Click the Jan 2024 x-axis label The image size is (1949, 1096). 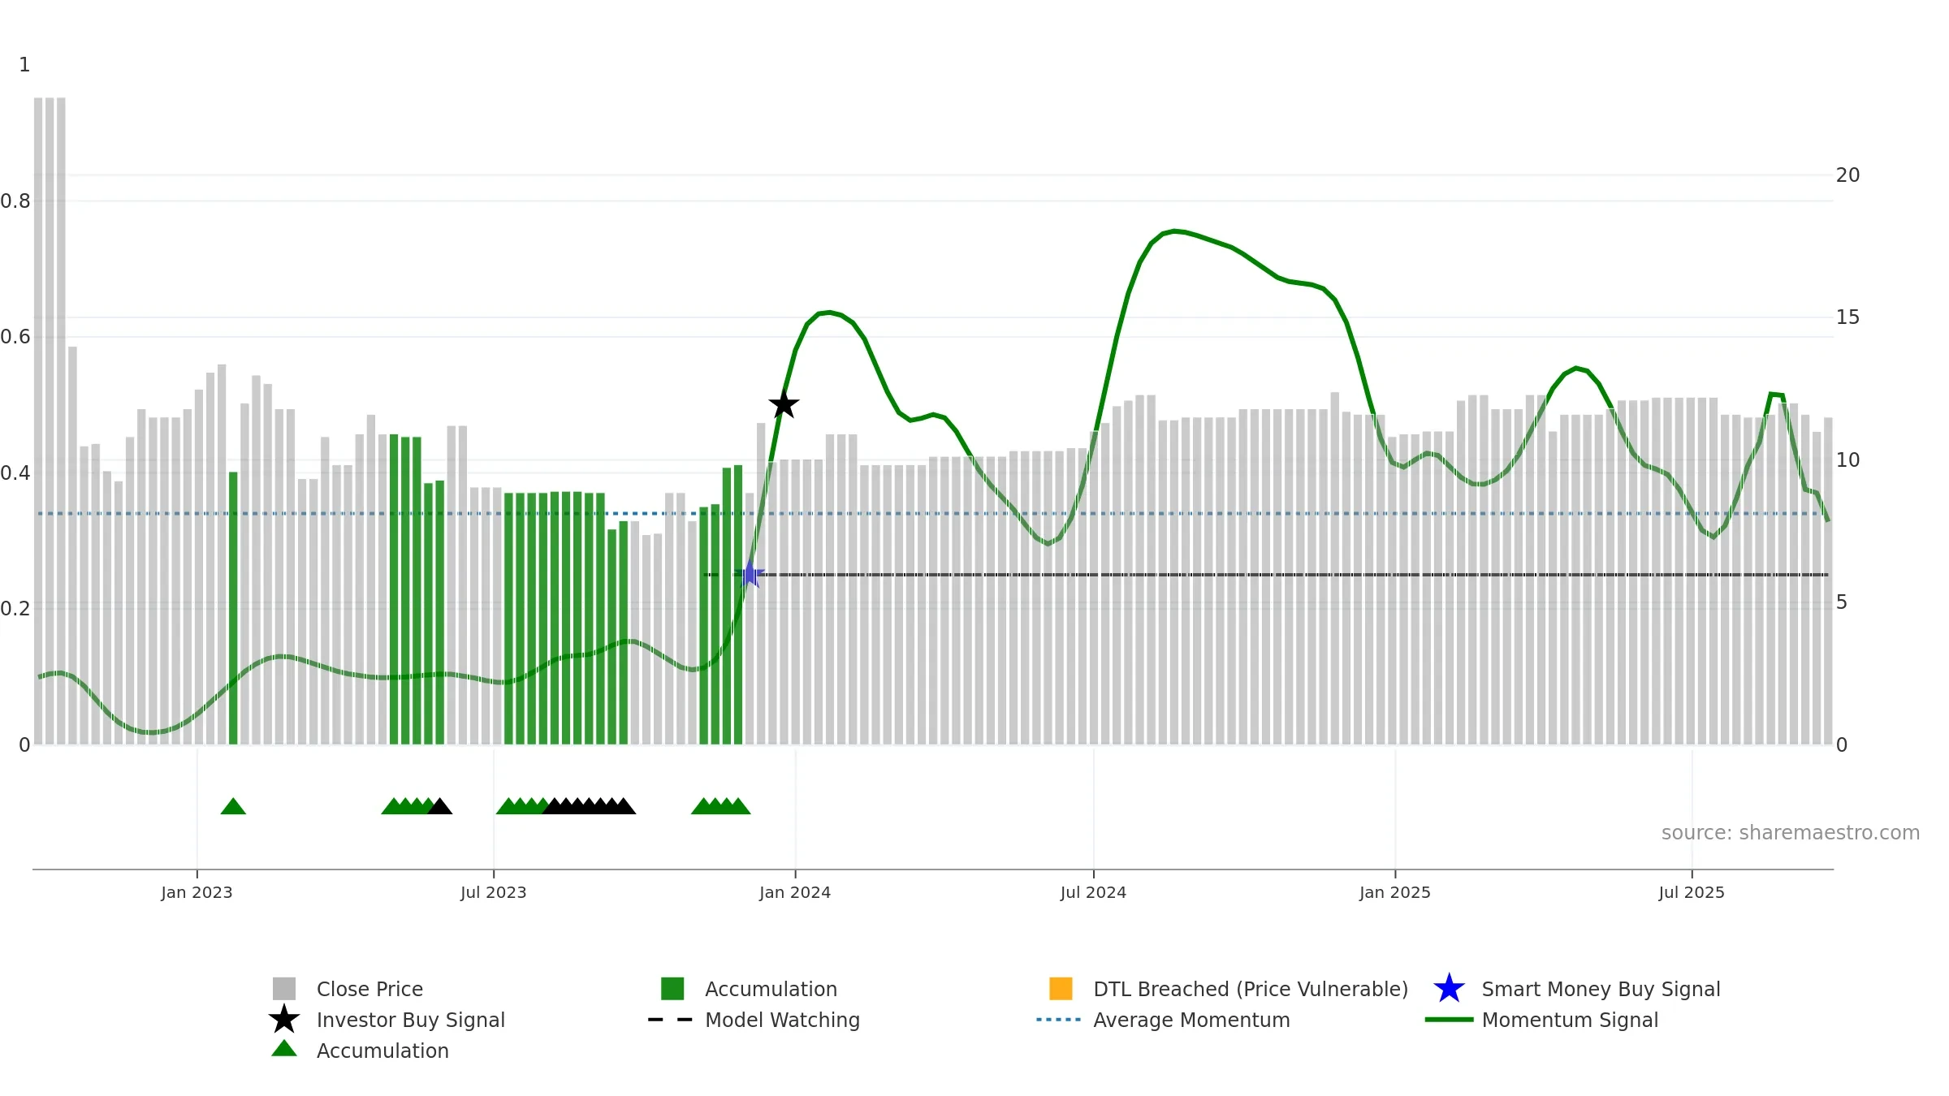795,893
